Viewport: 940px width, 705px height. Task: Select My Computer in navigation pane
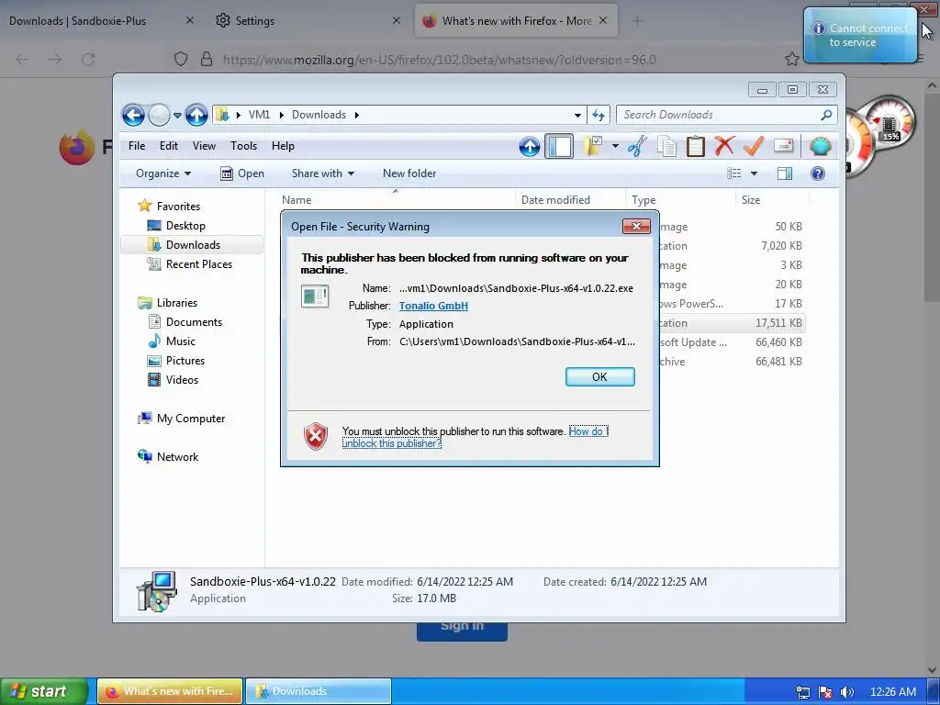click(x=191, y=419)
